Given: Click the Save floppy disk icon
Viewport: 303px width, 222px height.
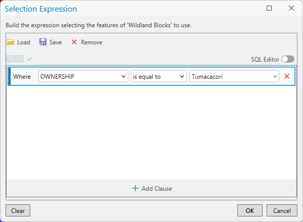Looking at the screenshot, I should [43, 42].
